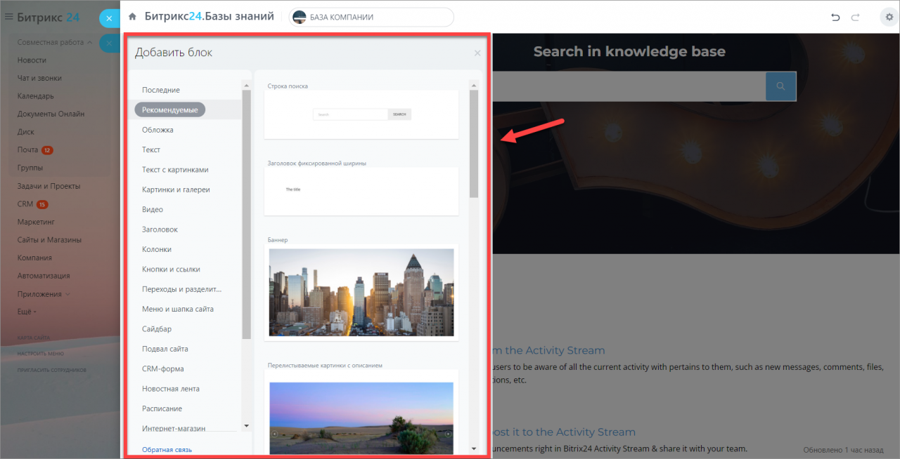Open Новости in left sidebar
The width and height of the screenshot is (900, 459).
[32, 60]
